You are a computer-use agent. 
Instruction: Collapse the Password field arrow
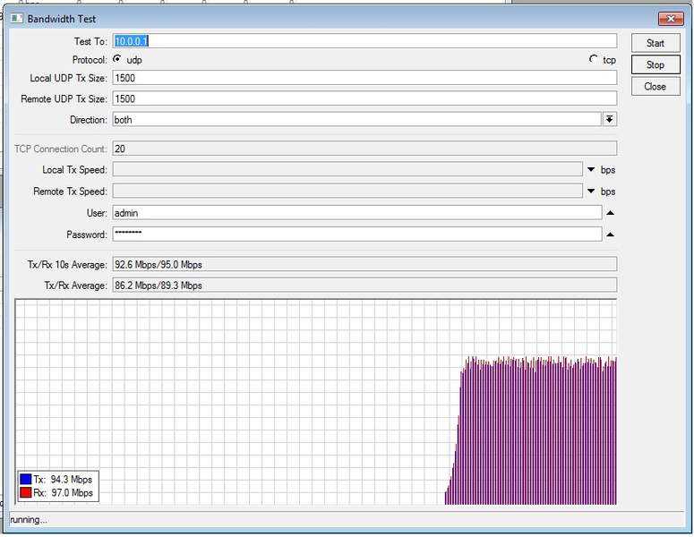click(610, 234)
